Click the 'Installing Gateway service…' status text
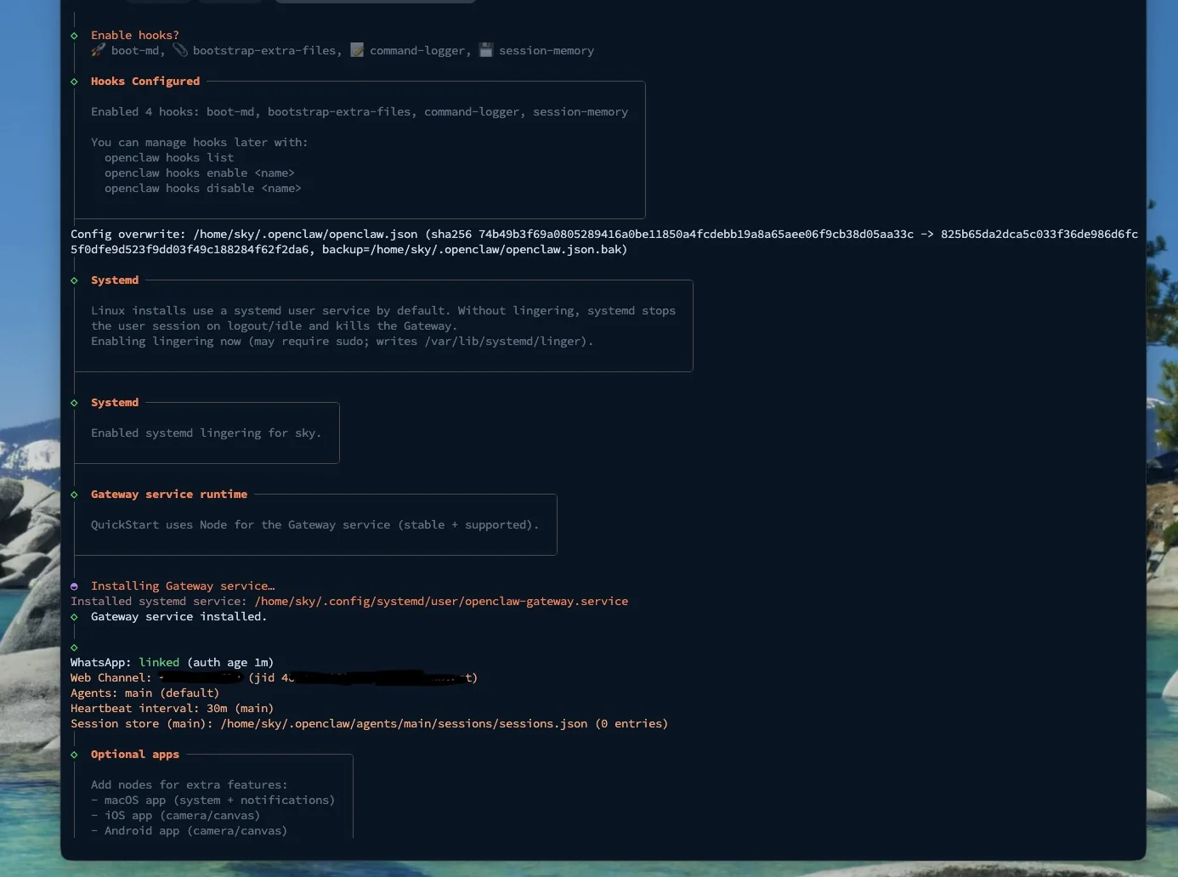Image resolution: width=1178 pixels, height=877 pixels. [183, 586]
